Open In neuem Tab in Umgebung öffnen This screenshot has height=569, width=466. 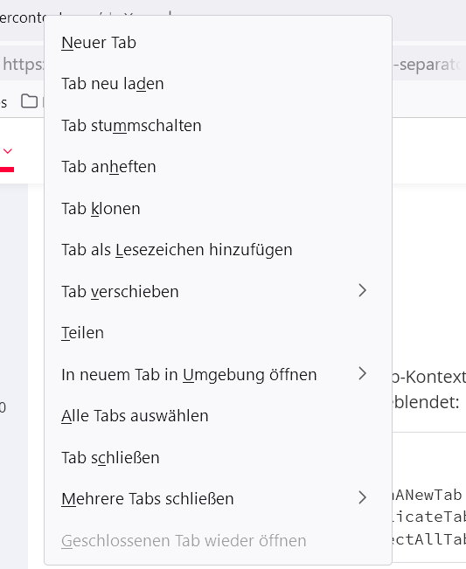click(218, 374)
